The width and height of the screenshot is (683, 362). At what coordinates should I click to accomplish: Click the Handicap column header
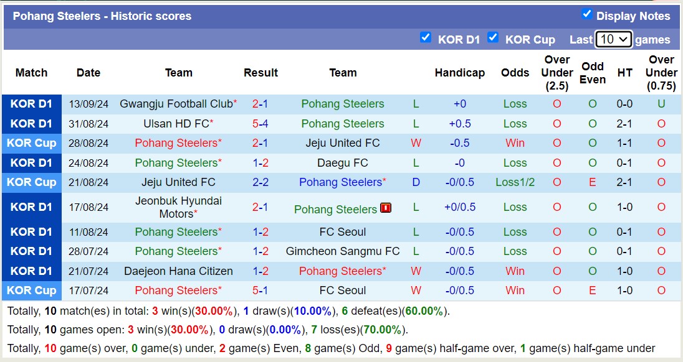tap(460, 73)
